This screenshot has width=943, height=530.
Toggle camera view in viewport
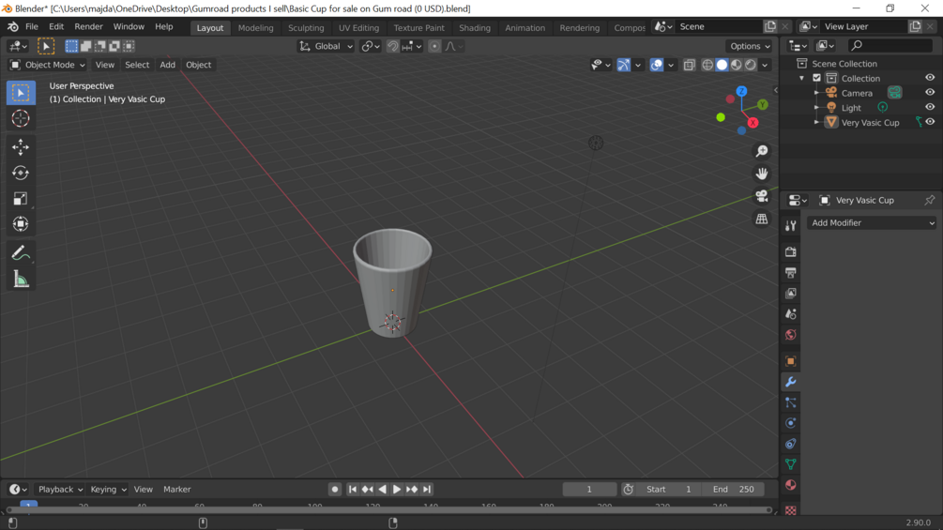762,196
